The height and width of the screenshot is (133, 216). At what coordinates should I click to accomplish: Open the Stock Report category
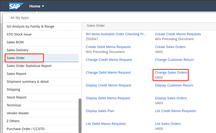(x=17, y=97)
